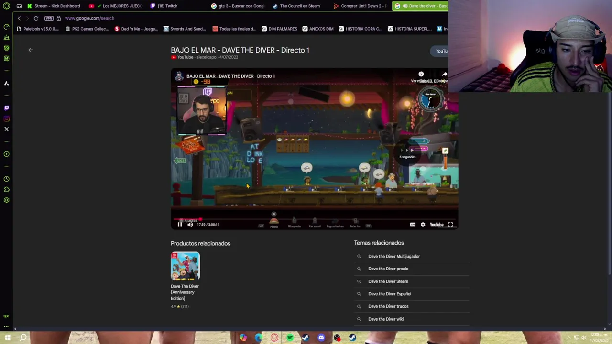Open X (Twitter) panel in sidebar
612x344 pixels.
(x=6, y=129)
